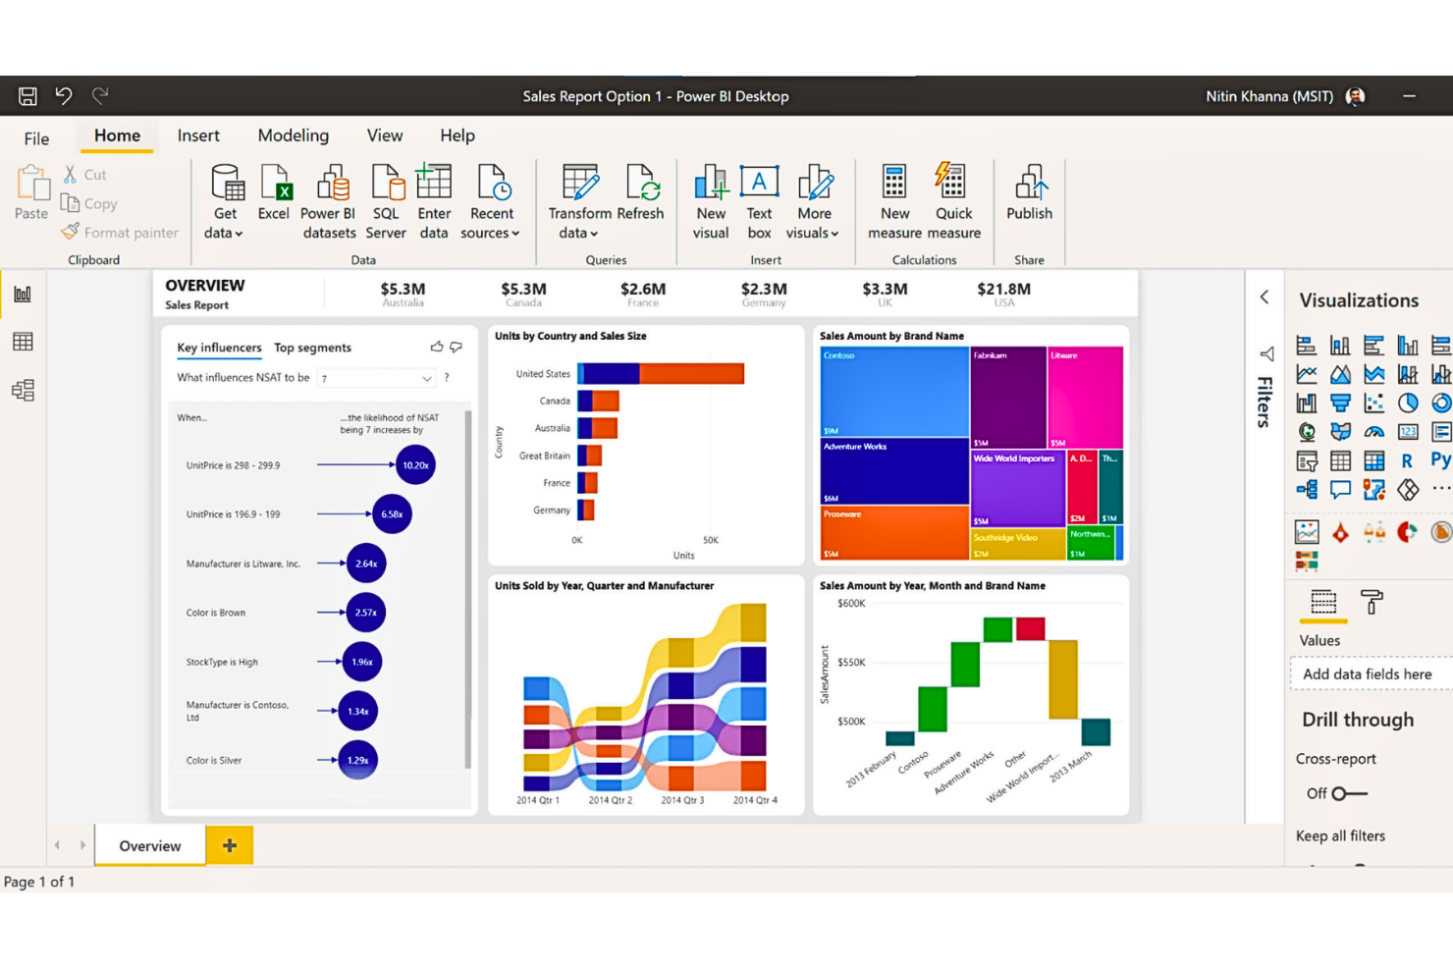Viewport: 1453px width, 969px height.
Task: Select the funnel visualization
Action: click(1340, 403)
